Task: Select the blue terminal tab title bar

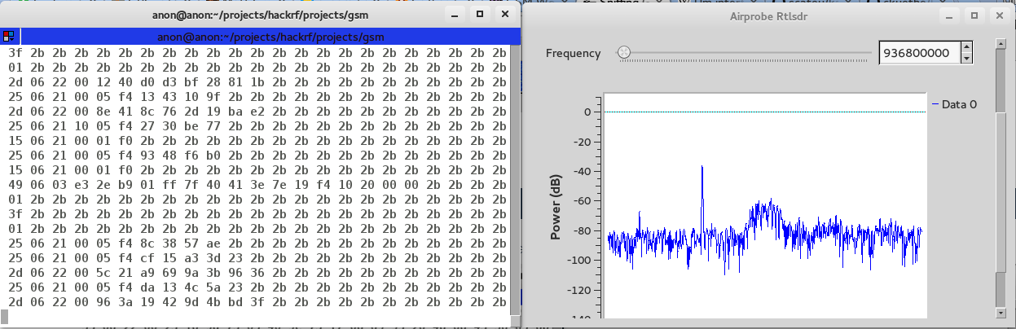Action: (270, 37)
